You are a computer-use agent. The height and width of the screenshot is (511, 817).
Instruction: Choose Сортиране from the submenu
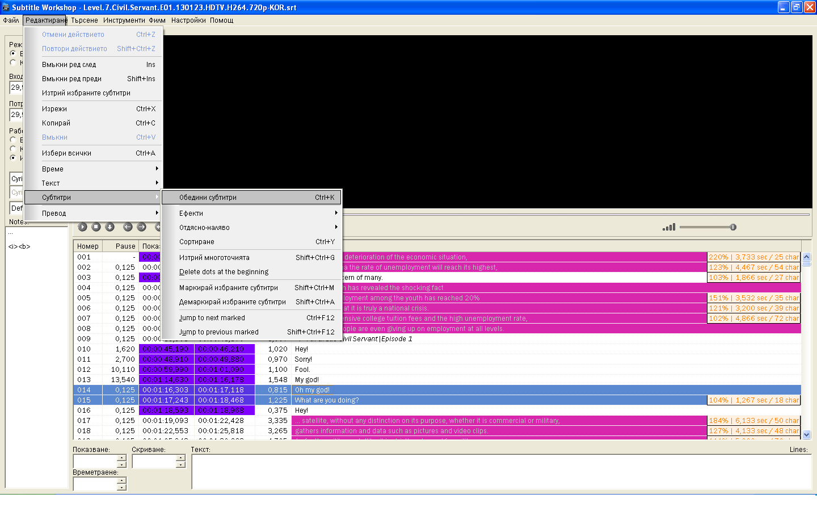pos(251,242)
